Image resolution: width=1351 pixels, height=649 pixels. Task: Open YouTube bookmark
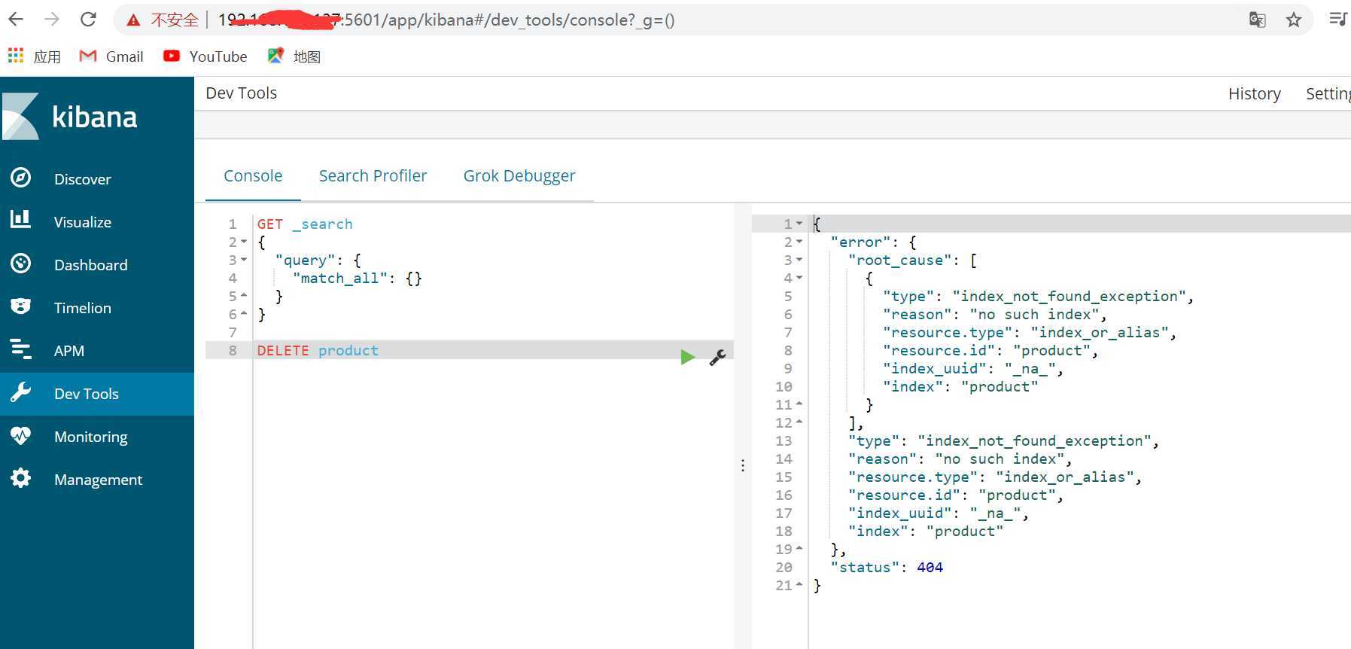click(x=205, y=56)
